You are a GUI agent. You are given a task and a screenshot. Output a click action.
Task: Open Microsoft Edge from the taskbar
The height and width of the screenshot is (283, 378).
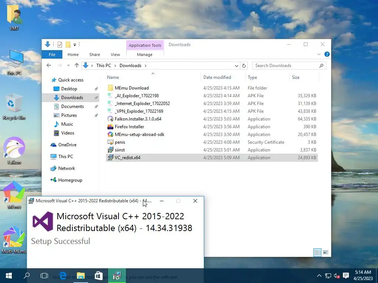pos(63,276)
